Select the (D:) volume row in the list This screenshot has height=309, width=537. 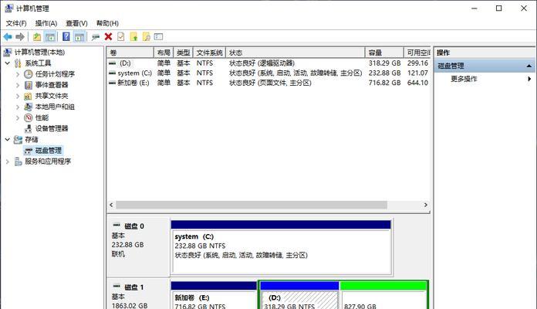click(x=268, y=63)
